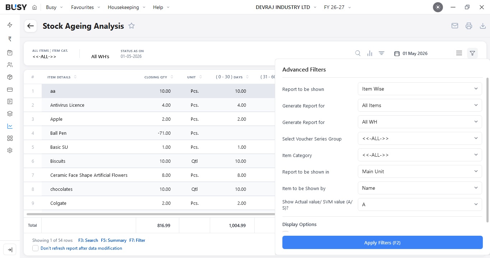Open Report to be shown in dropdown
This screenshot has width=490, height=258.
420,171
